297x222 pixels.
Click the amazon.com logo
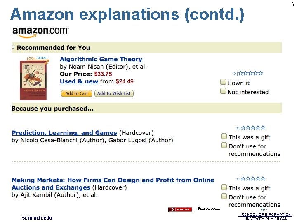tap(40, 31)
